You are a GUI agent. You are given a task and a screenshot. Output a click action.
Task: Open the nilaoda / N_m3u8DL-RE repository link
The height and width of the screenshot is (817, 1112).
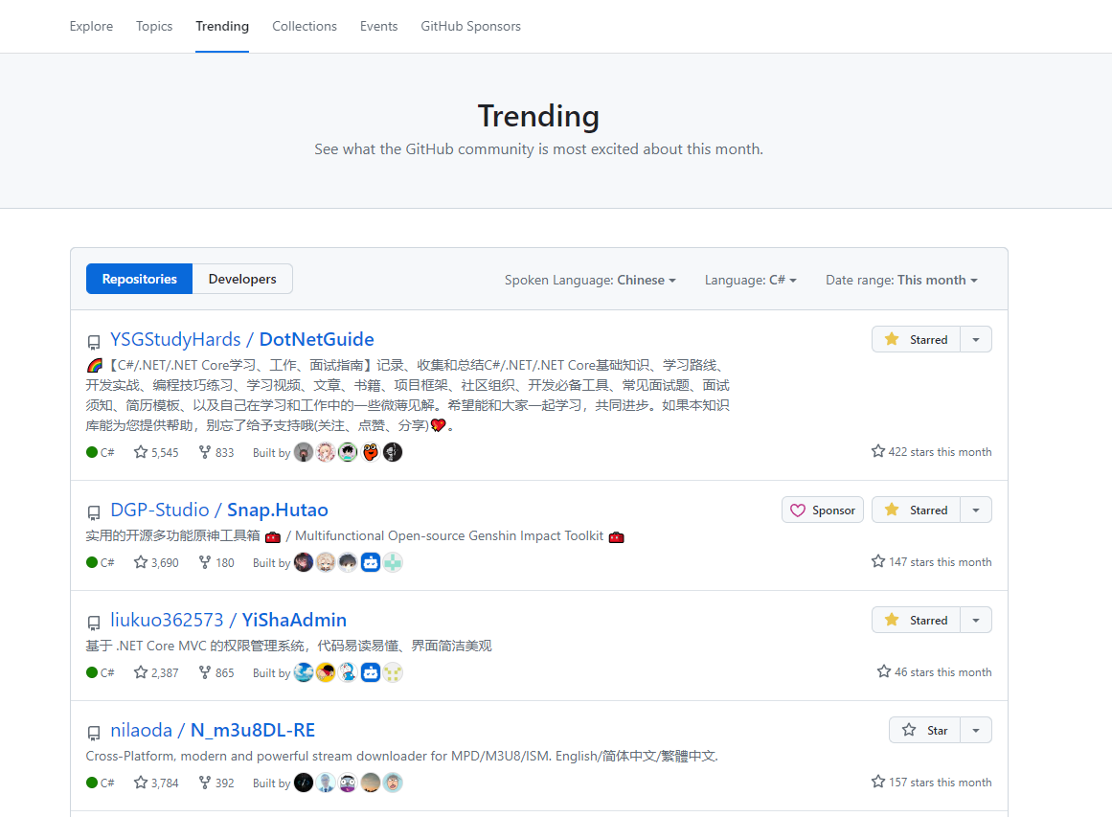[213, 730]
